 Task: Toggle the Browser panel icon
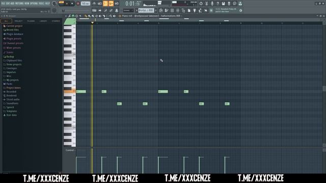(183, 10)
